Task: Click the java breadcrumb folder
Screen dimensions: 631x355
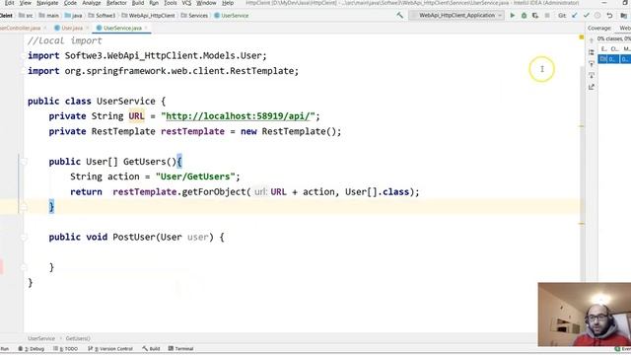Action: (74, 16)
